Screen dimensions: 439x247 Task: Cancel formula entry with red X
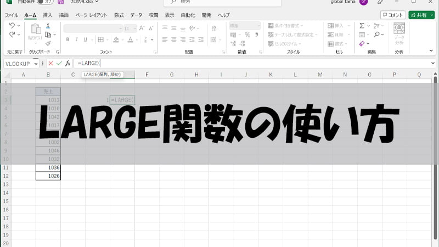pos(50,63)
